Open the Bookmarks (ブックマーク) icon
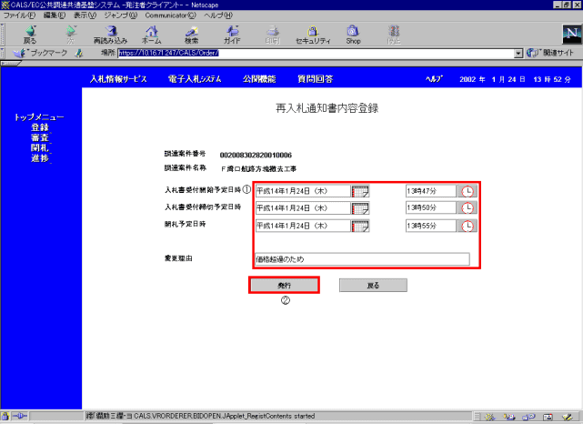 [40, 53]
